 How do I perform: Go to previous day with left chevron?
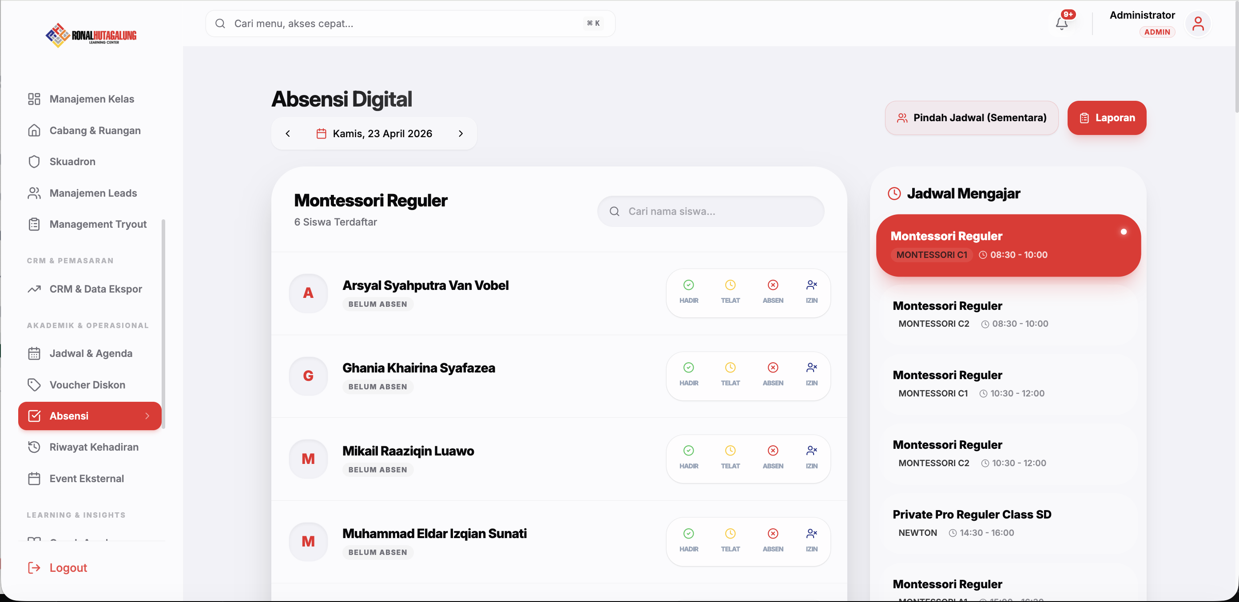(x=288, y=134)
